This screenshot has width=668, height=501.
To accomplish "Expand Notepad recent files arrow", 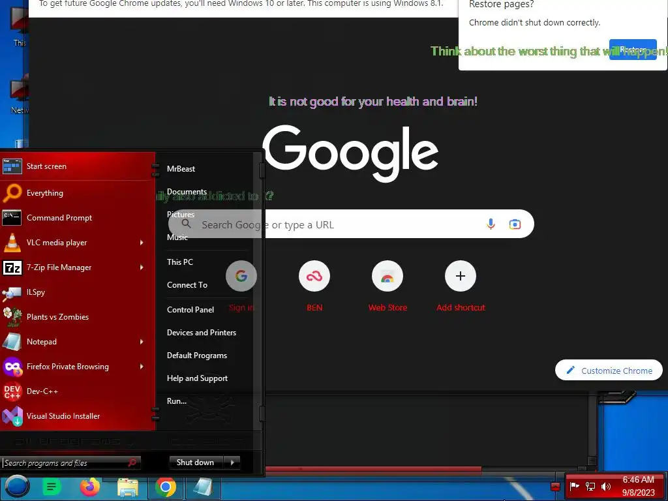I will click(142, 342).
